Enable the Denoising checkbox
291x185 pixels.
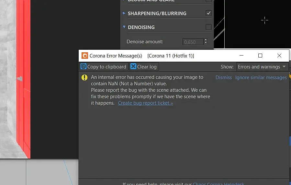click(208, 27)
